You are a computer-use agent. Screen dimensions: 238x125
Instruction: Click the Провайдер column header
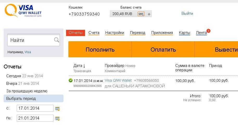tap(114, 66)
